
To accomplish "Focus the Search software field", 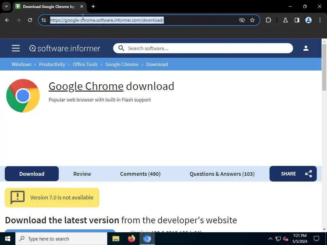I will click(203, 48).
